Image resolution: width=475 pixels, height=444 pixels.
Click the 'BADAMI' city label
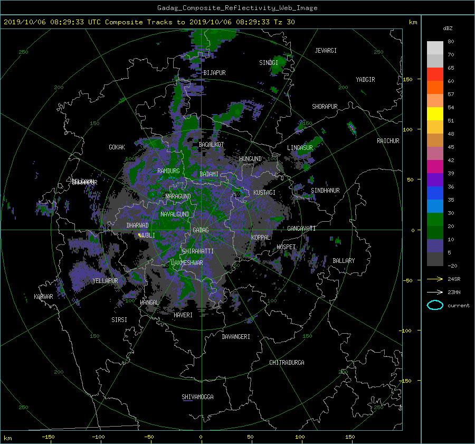pyautogui.click(x=209, y=174)
